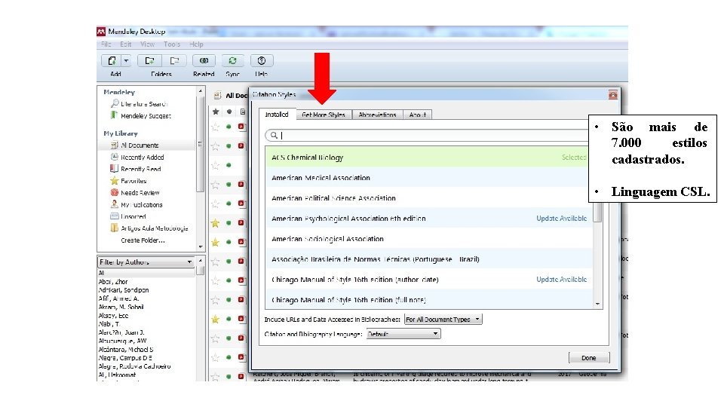The image size is (724, 407).
Task: Select Associação Brasileira de Normas Técnicas style
Action: pyautogui.click(x=428, y=259)
